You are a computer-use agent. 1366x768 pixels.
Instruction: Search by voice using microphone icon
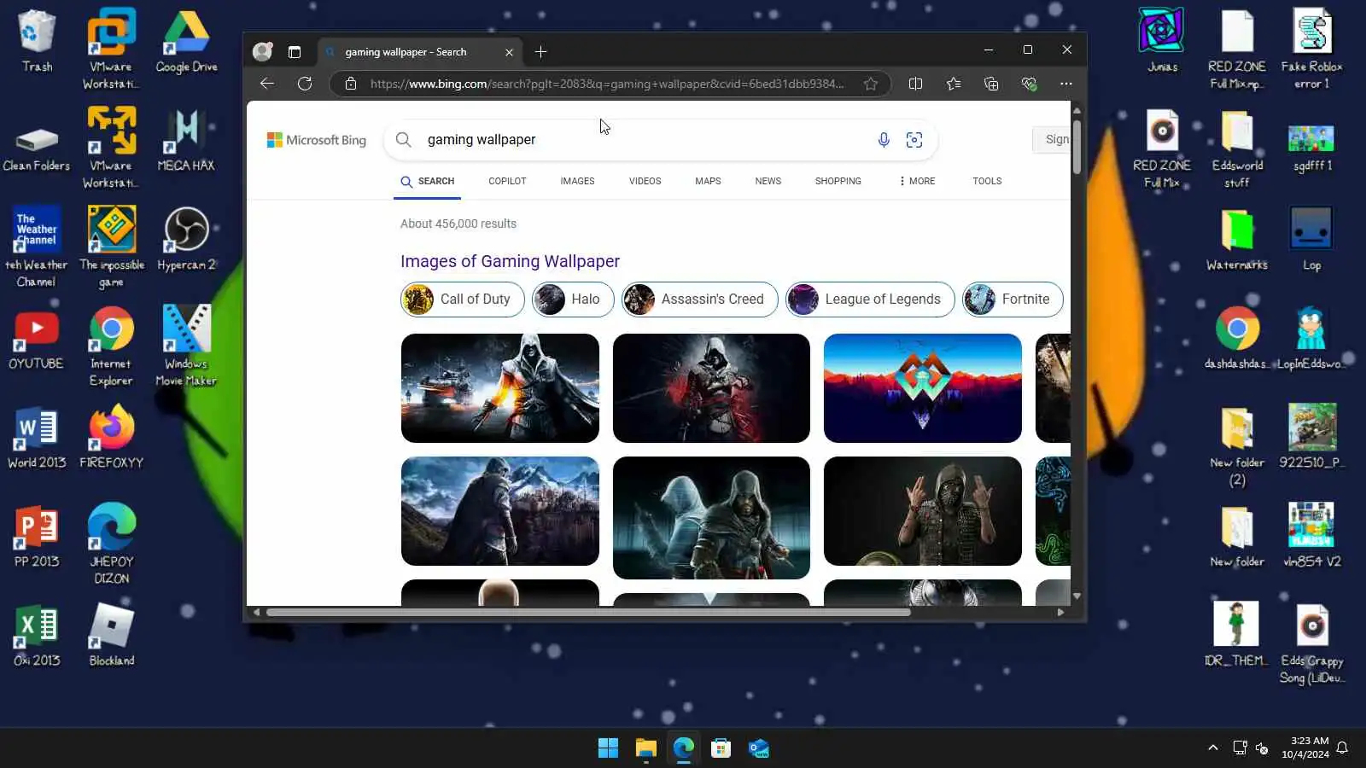(x=884, y=140)
